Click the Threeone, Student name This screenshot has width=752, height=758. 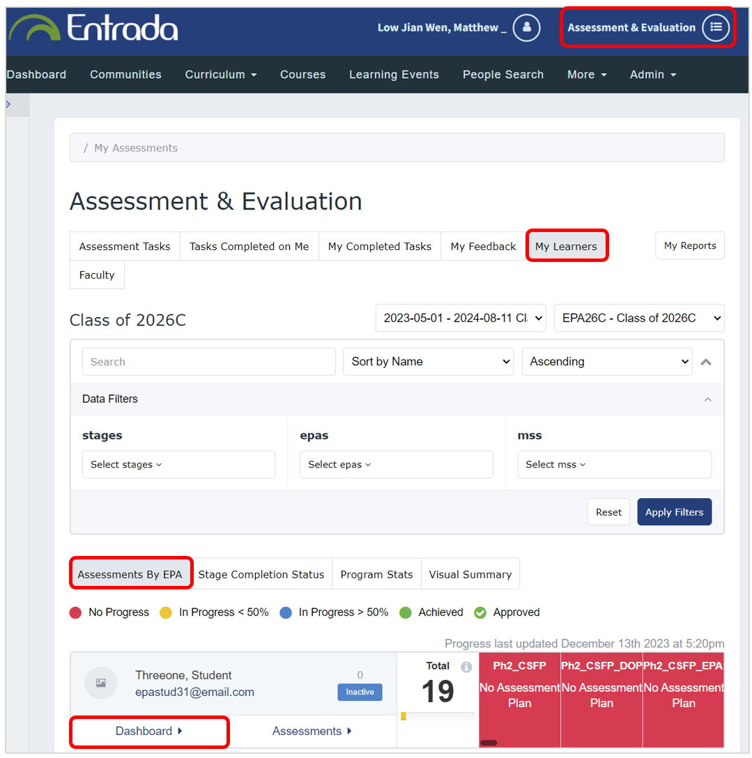pos(183,675)
